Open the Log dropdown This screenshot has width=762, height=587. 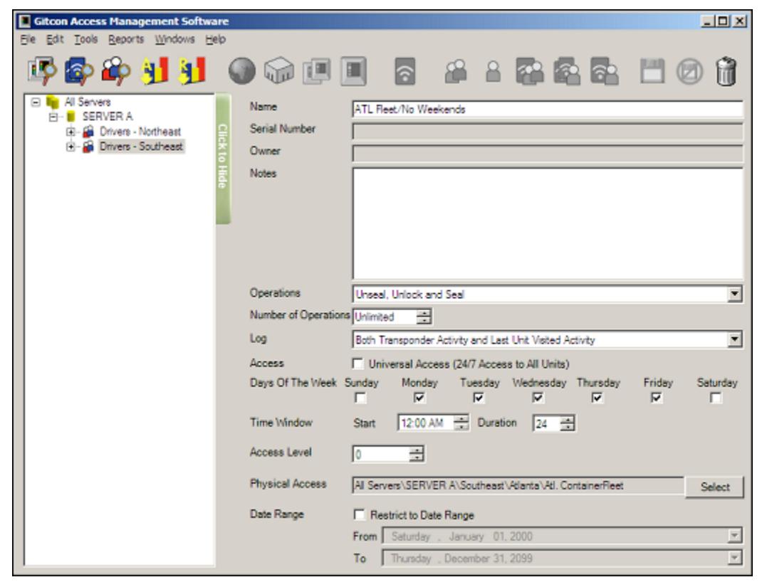coord(734,339)
